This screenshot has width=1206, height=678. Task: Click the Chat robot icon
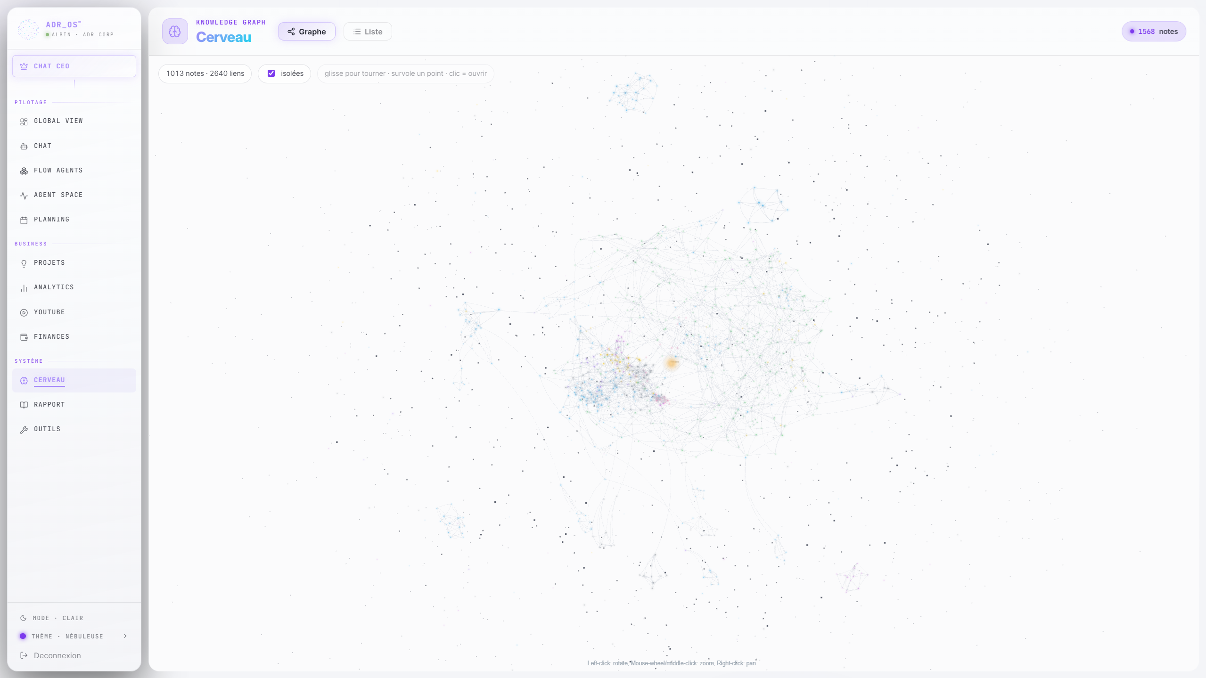24,147
